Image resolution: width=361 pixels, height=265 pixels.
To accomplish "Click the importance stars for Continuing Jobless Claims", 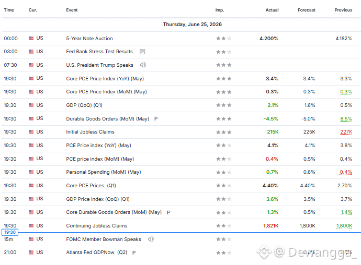I will pyautogui.click(x=224, y=226).
